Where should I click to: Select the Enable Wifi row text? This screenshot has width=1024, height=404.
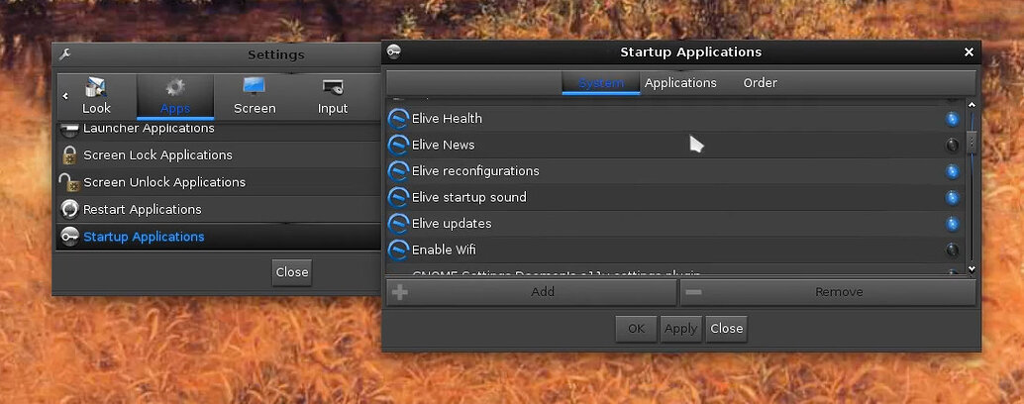444,250
